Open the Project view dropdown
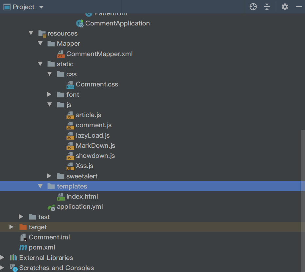Screen dimensions: 305x272 pyautogui.click(x=41, y=7)
